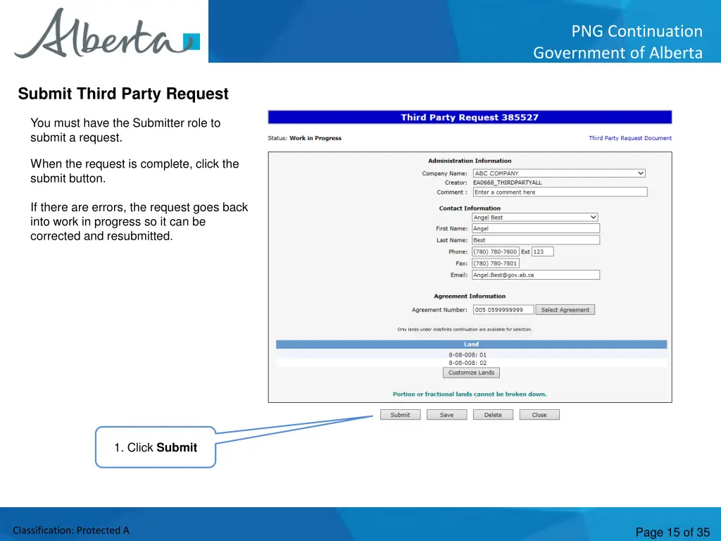This screenshot has height=541, width=721.
Task: Submit the third party request
Action: tap(400, 415)
